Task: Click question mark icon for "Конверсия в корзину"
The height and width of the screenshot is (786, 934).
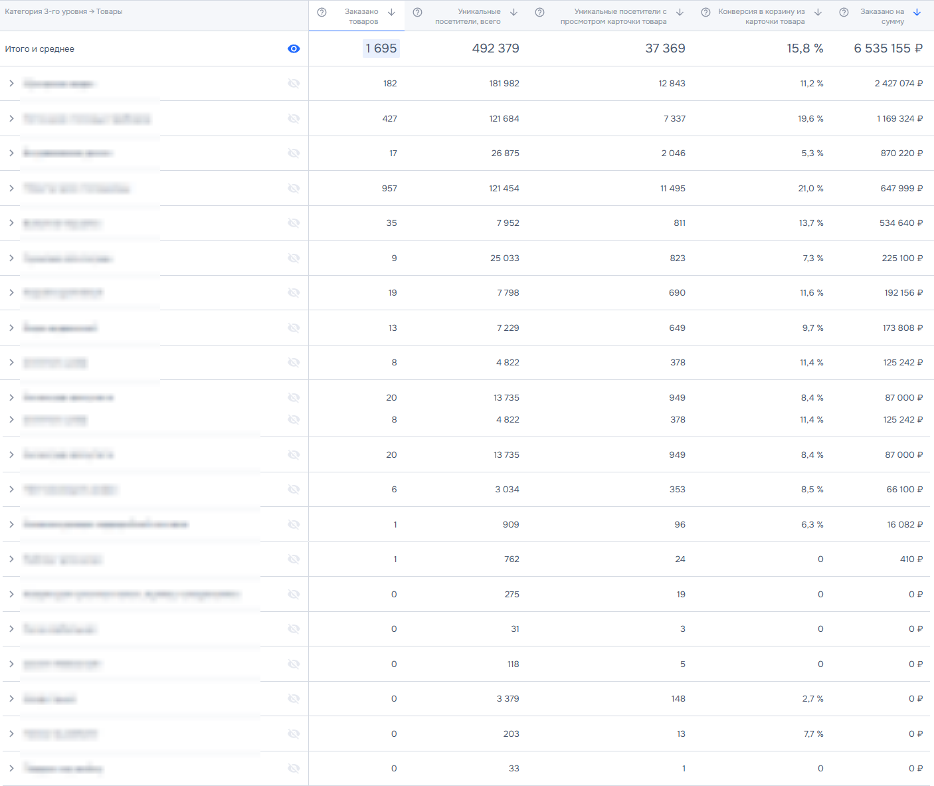Action: click(705, 13)
